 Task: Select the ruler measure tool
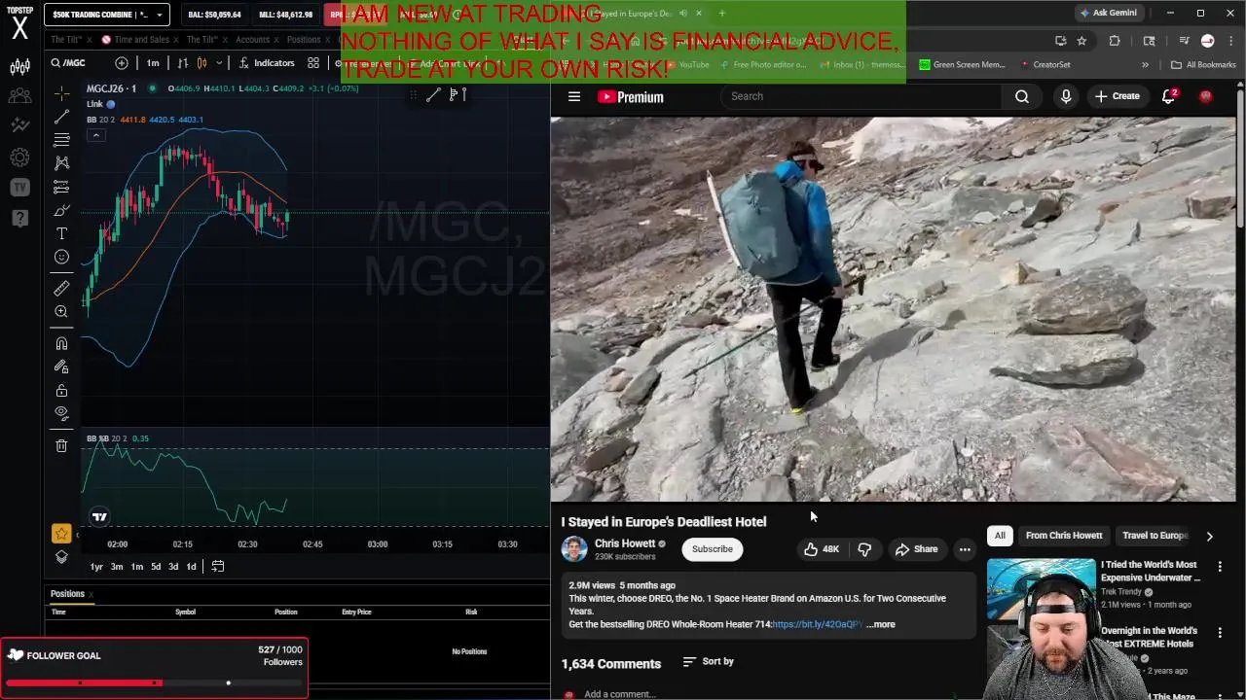point(61,289)
